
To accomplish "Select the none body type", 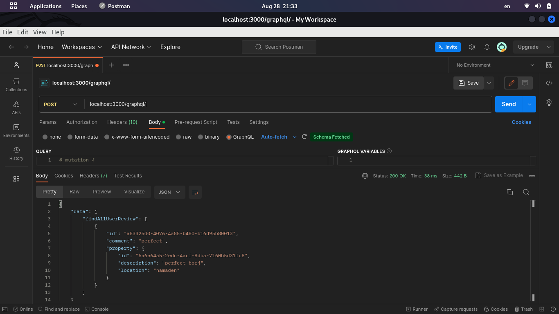I will click(x=52, y=137).
